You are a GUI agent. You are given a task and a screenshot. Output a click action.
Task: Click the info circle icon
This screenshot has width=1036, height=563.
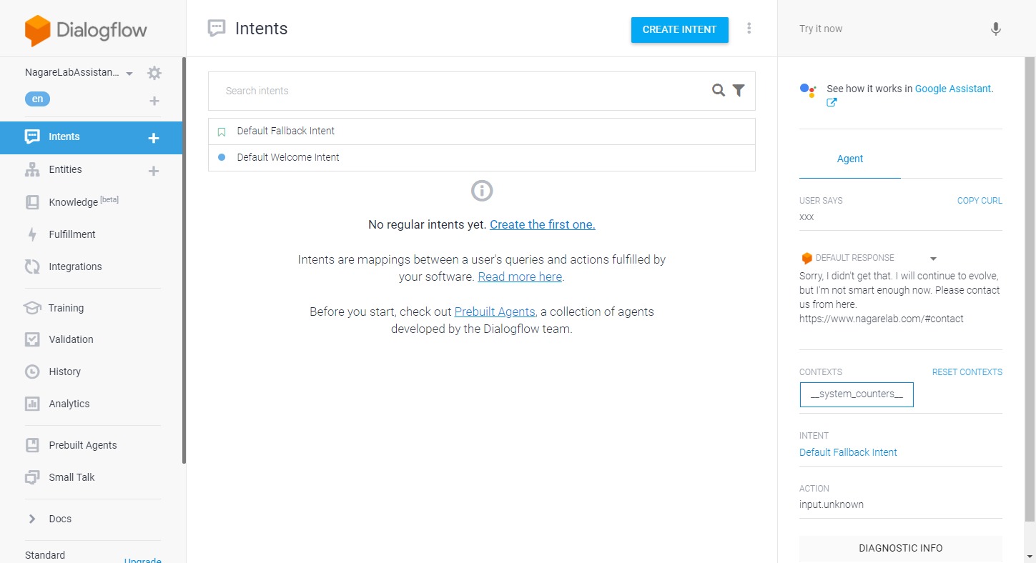pos(482,191)
